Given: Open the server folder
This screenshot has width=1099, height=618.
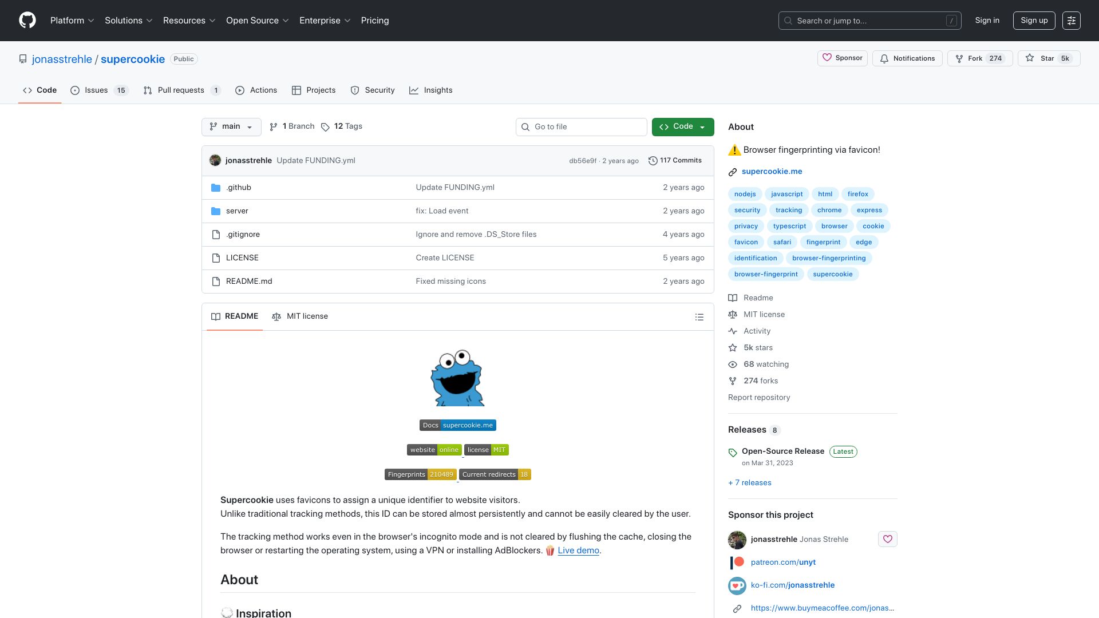Looking at the screenshot, I should [x=237, y=211].
